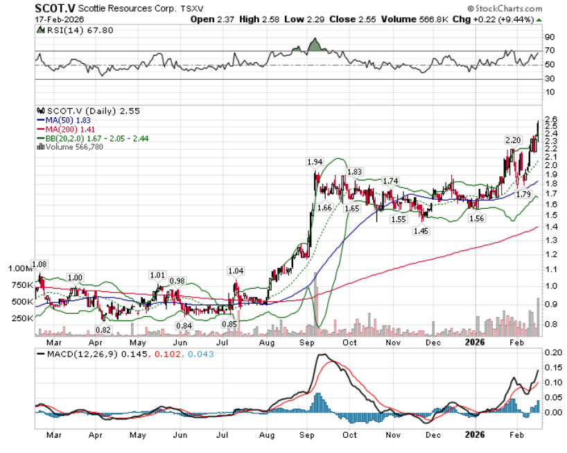Click the 1.00 March price annotation
Screen dimensions: 567x453
pos(75,277)
